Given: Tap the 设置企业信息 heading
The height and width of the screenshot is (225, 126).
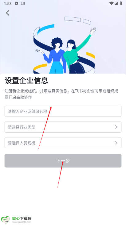Looking at the screenshot, I should coord(26,80).
